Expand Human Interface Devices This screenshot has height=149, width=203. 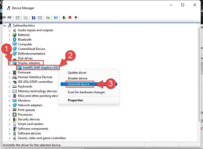click(9, 77)
